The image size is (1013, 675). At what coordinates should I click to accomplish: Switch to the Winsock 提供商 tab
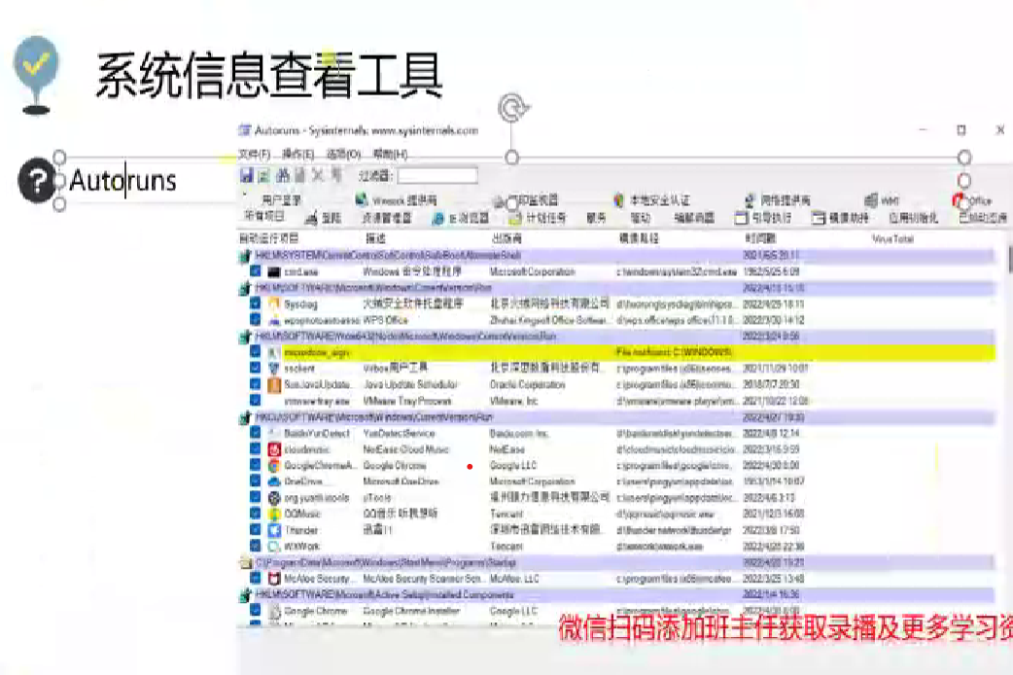[x=397, y=200]
